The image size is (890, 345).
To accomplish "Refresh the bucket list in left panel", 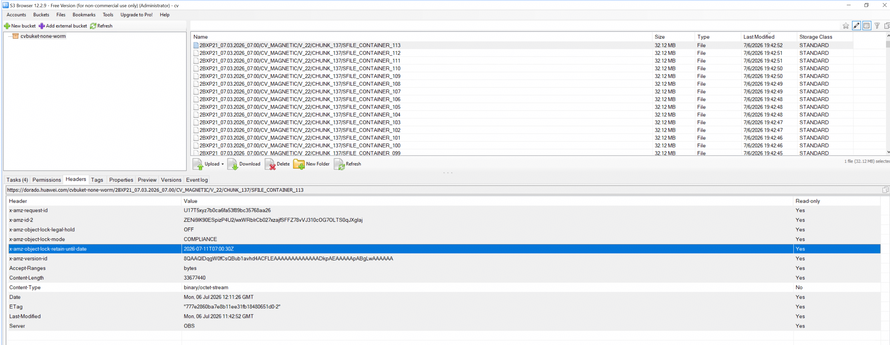I will (101, 26).
